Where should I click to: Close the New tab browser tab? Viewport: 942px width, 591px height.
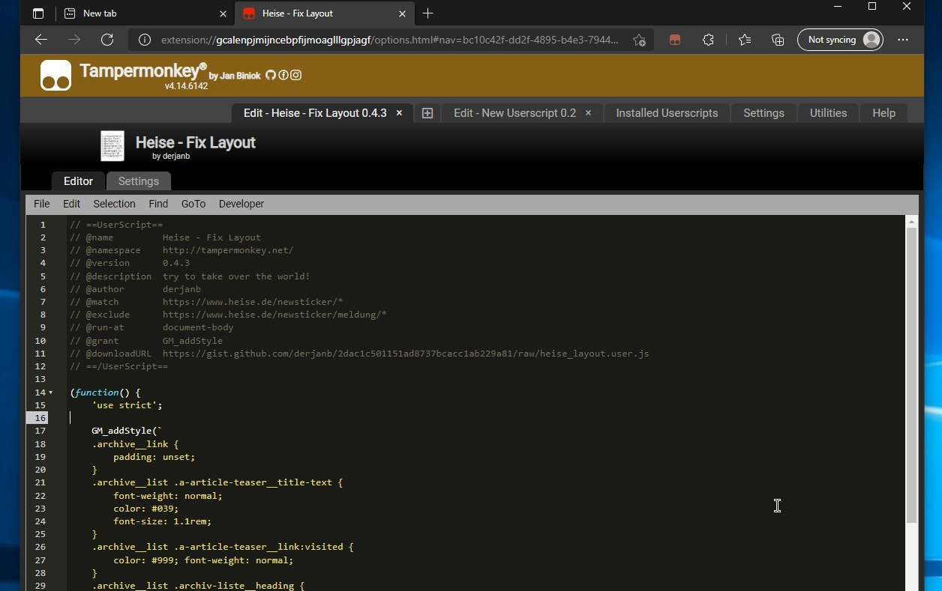pos(223,13)
